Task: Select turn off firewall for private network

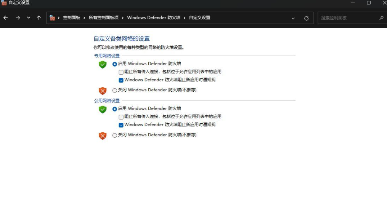Action: [114, 91]
